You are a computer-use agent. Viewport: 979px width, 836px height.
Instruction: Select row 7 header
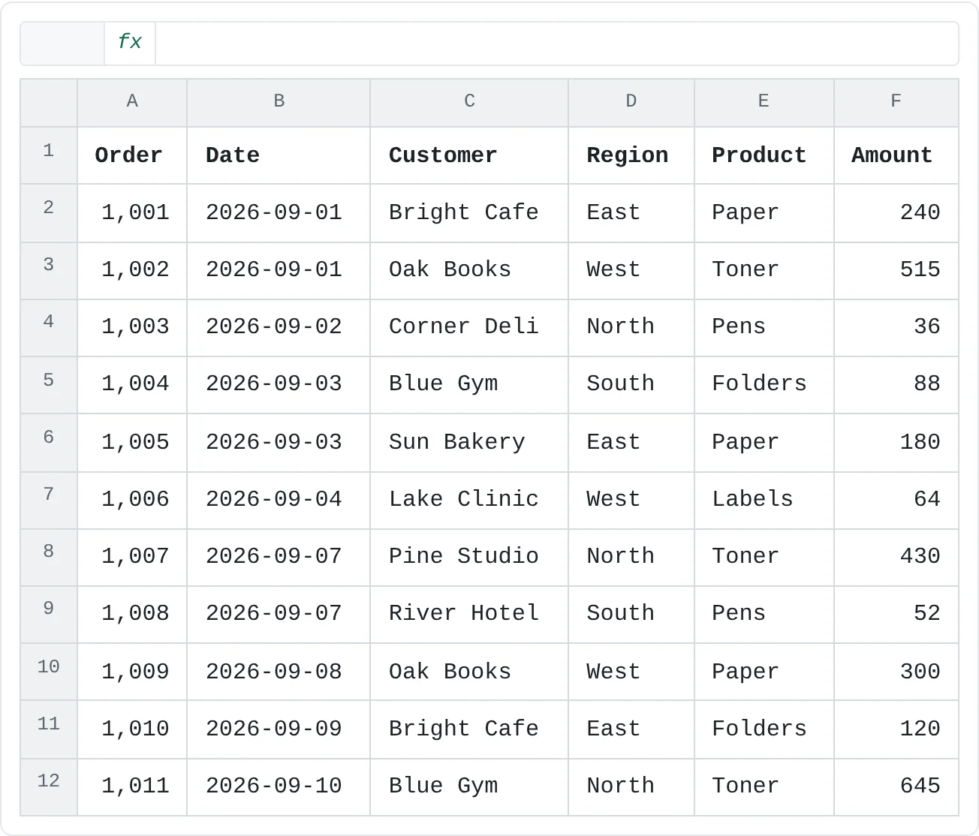pyautogui.click(x=49, y=501)
